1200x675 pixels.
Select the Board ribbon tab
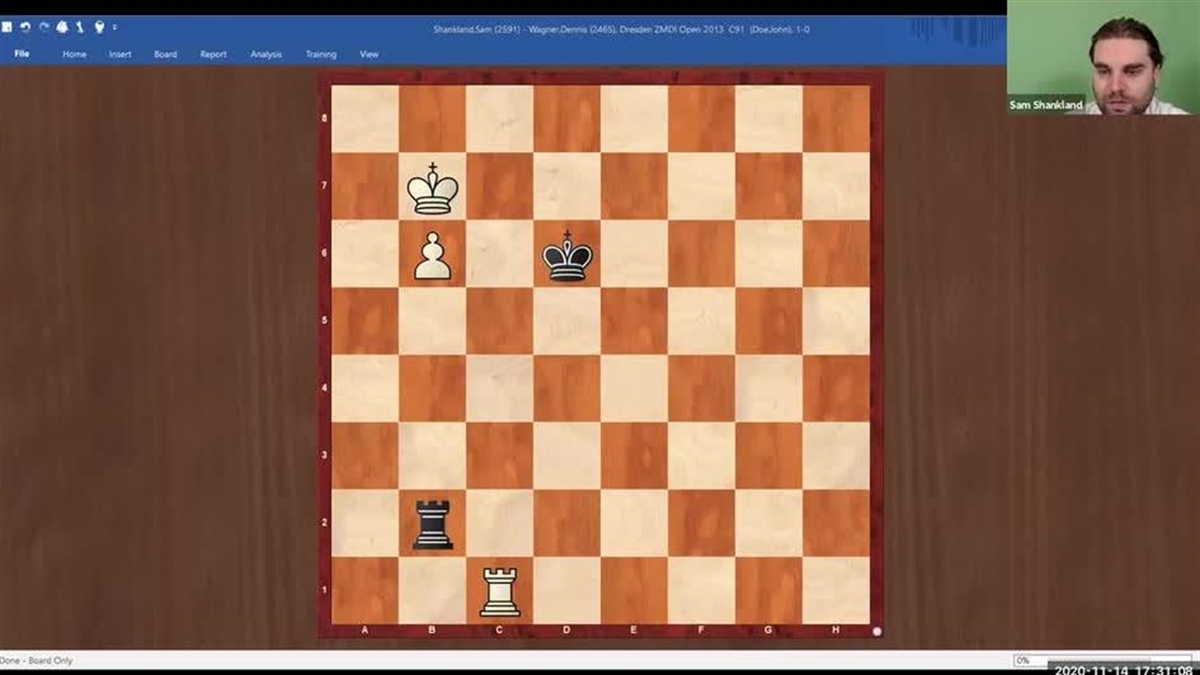click(x=165, y=54)
